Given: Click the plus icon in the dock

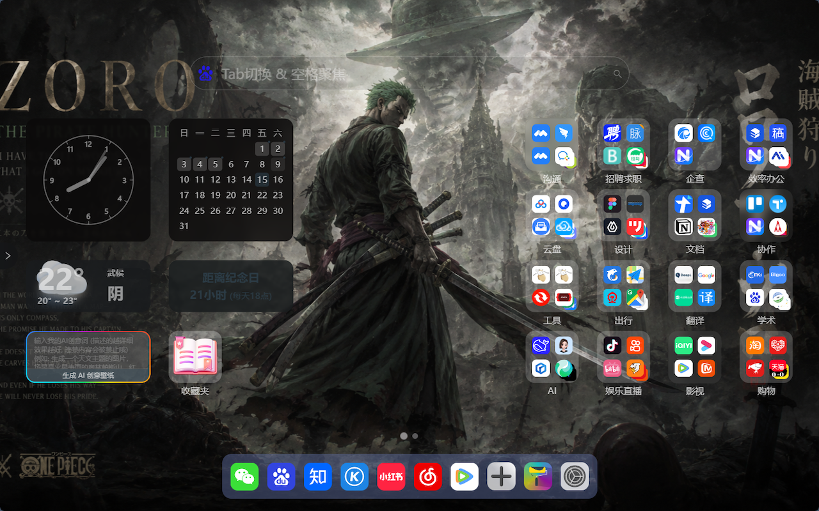Looking at the screenshot, I should (501, 477).
